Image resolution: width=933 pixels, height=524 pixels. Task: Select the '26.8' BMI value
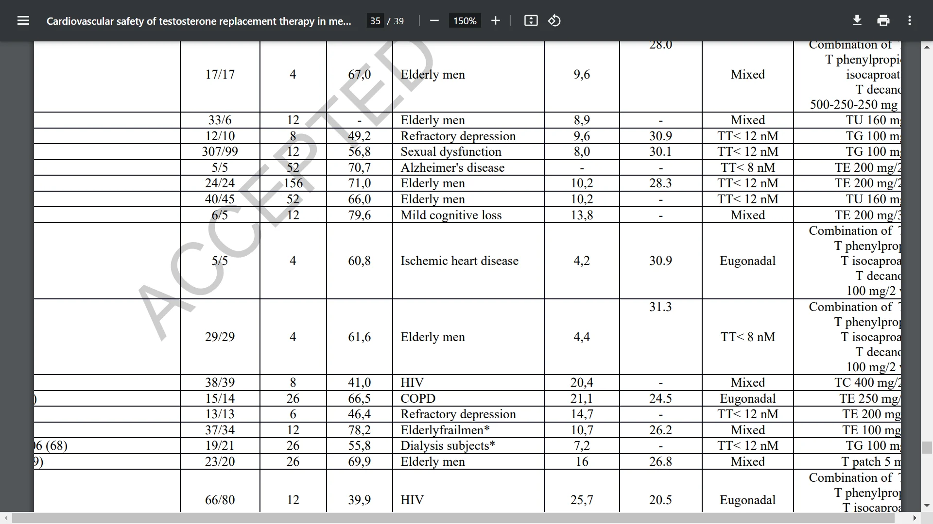pos(660,461)
